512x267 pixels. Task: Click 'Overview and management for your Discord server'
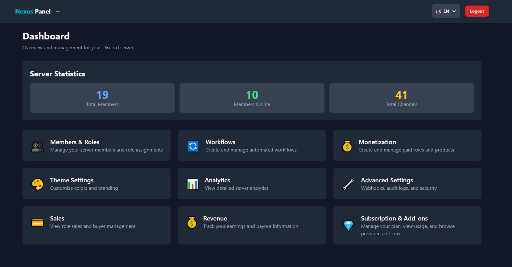tap(78, 48)
